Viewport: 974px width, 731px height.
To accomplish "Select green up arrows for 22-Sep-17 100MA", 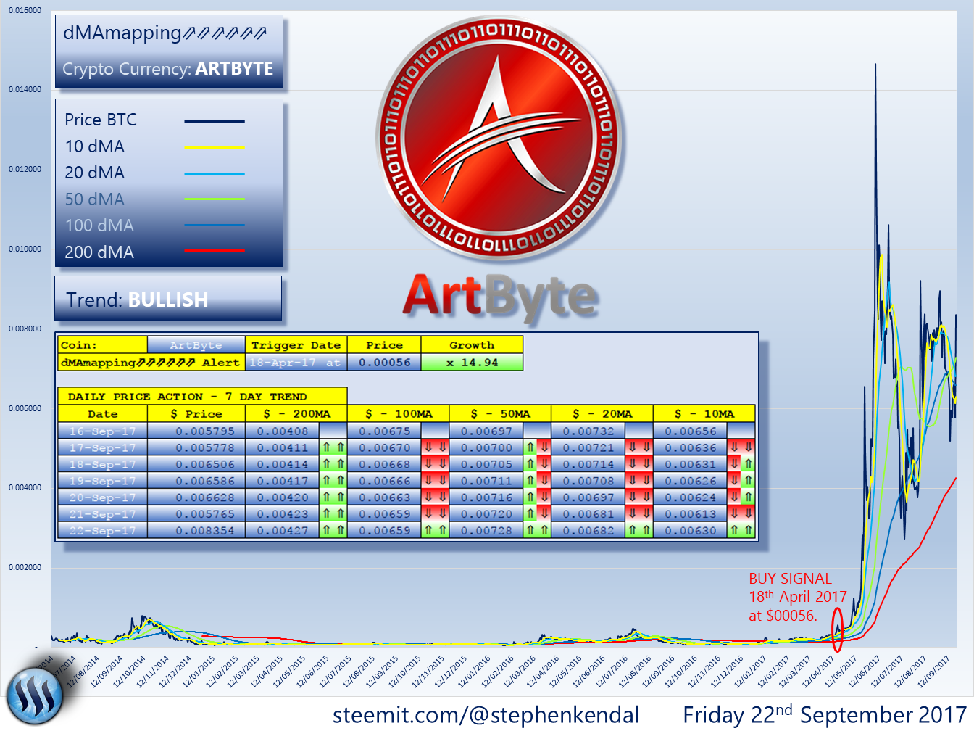I will [436, 530].
